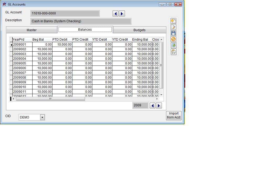The height and width of the screenshot is (169, 260).
Task: Switch to the Master tab
Action: coord(31,30)
